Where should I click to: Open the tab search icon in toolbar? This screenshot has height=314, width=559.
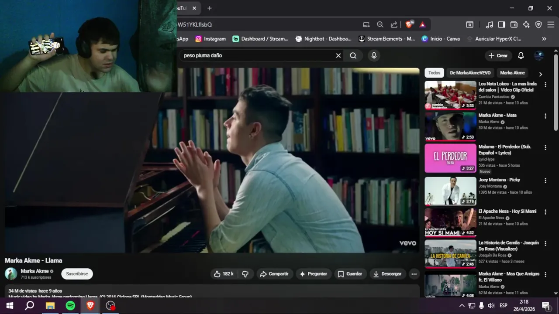(x=469, y=24)
